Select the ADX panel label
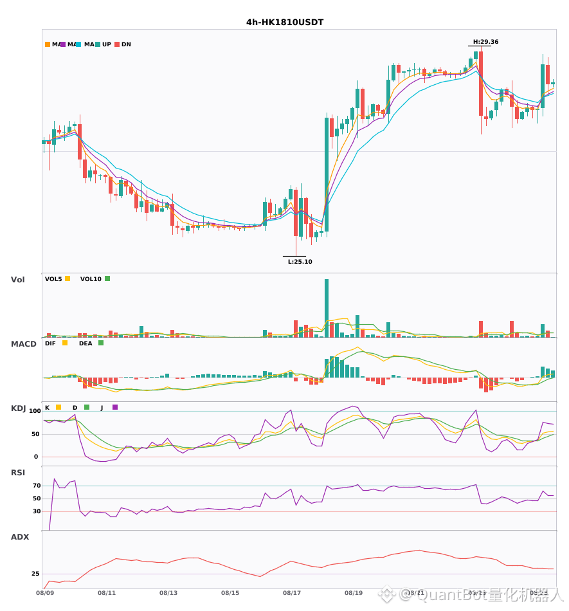 (x=20, y=537)
